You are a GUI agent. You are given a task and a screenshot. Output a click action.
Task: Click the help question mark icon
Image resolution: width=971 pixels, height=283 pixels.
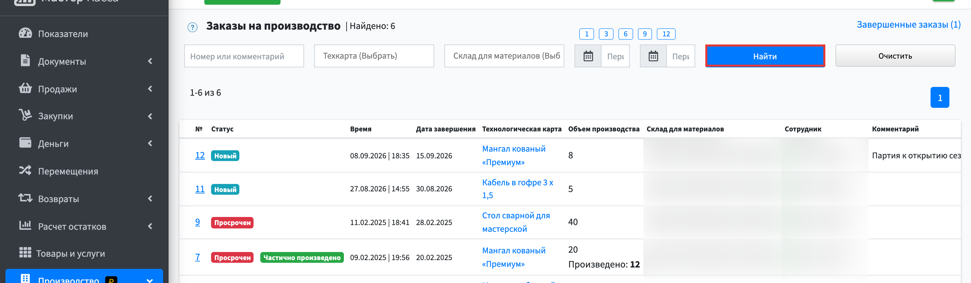[192, 27]
